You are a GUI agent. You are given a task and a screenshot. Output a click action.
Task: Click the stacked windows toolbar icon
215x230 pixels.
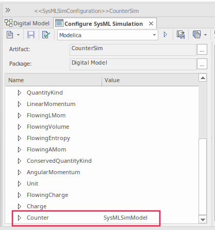point(196,35)
